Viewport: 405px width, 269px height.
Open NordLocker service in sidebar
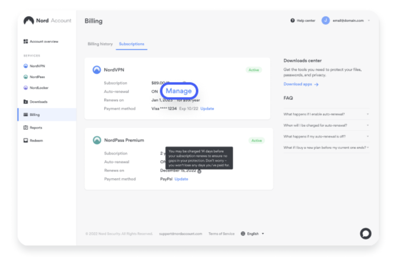point(36,88)
